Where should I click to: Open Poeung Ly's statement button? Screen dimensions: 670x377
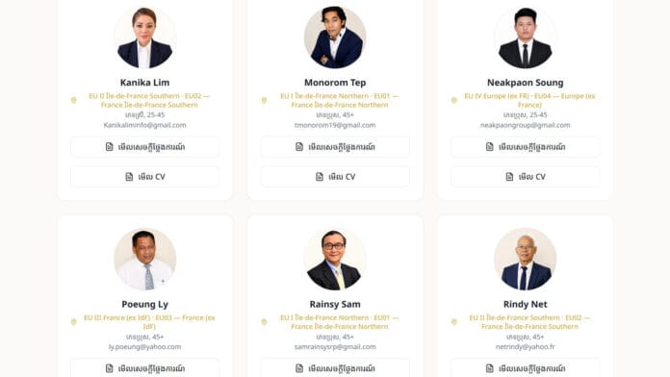coord(144,368)
